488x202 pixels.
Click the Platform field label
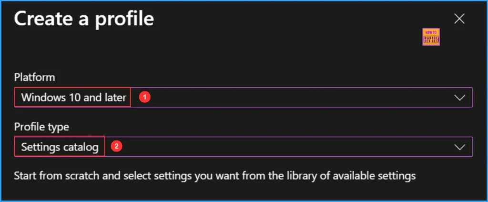(34, 77)
